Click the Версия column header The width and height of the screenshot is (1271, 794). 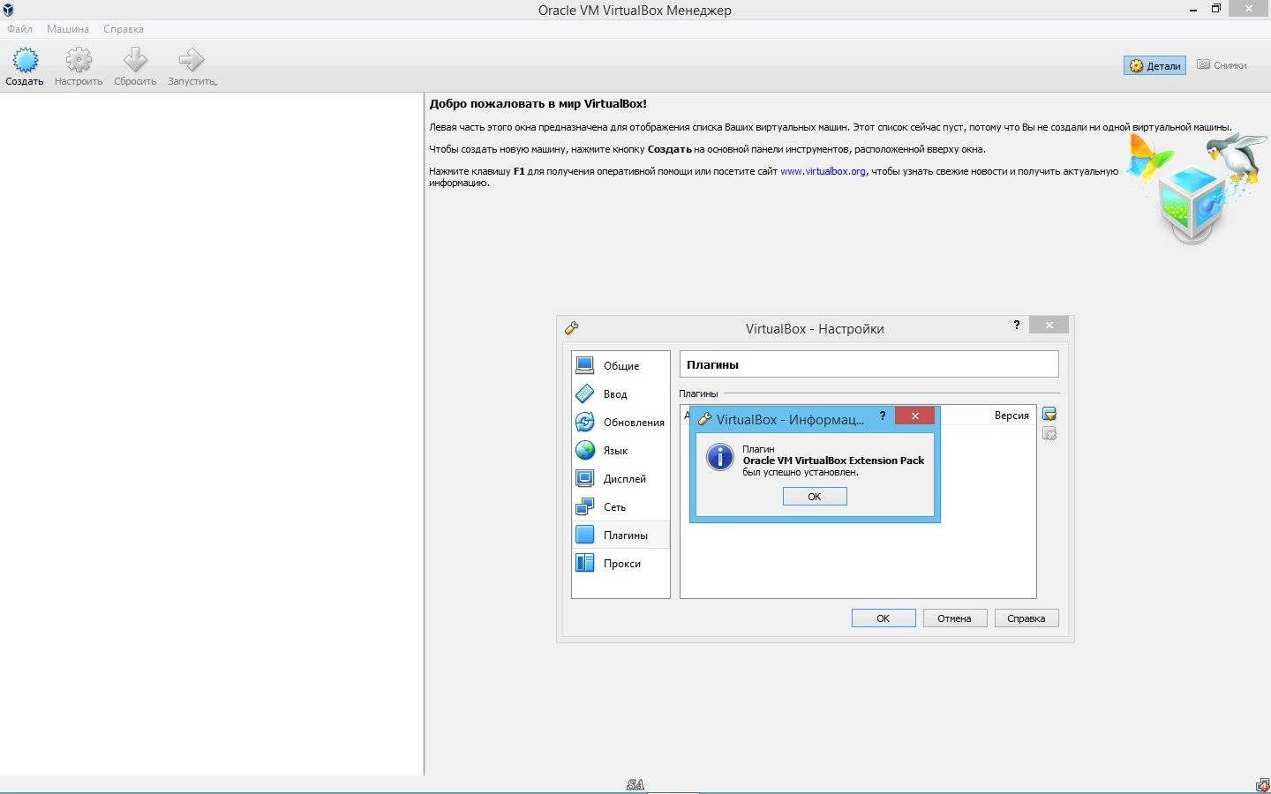(1012, 416)
